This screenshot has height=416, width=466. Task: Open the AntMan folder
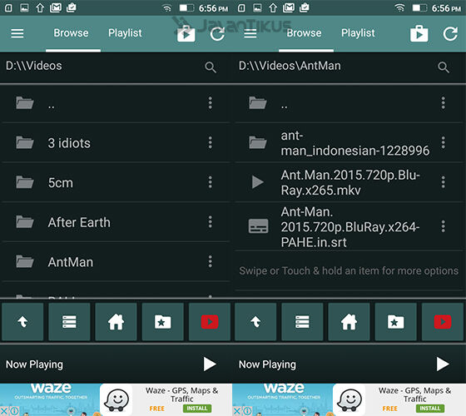(116, 262)
